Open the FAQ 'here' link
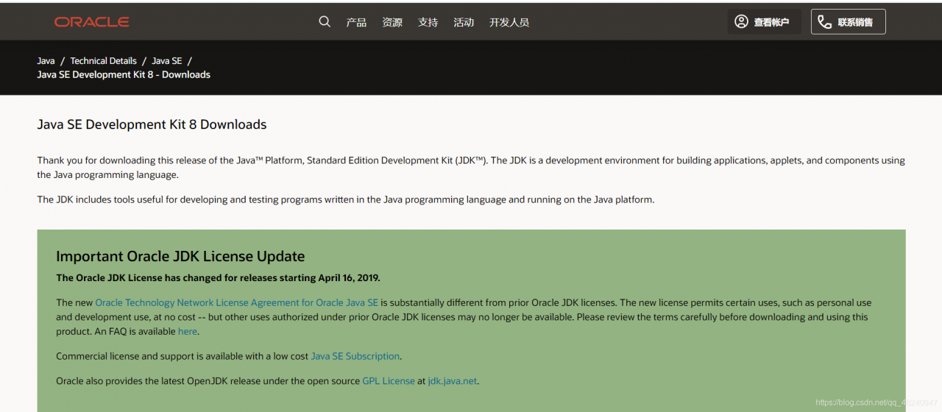This screenshot has width=942, height=412. pyautogui.click(x=188, y=332)
